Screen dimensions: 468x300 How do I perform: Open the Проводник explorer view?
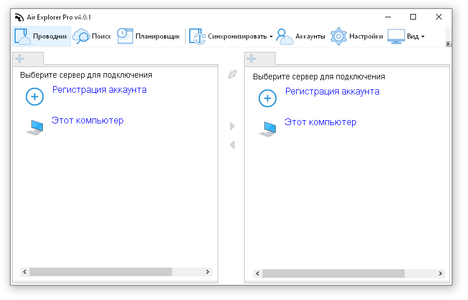[x=42, y=36]
